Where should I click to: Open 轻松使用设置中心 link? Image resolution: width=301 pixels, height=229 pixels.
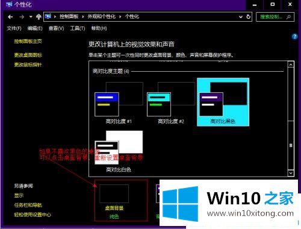pyautogui.click(x=33, y=215)
